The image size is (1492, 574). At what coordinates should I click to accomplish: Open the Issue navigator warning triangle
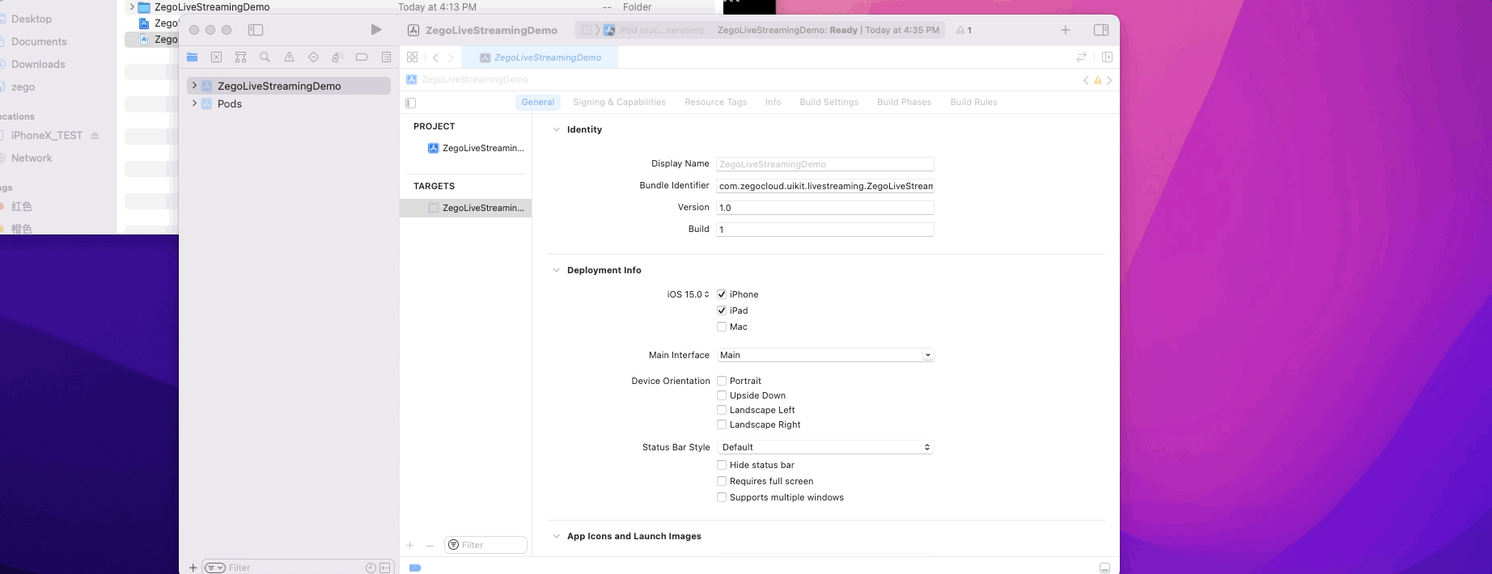289,57
